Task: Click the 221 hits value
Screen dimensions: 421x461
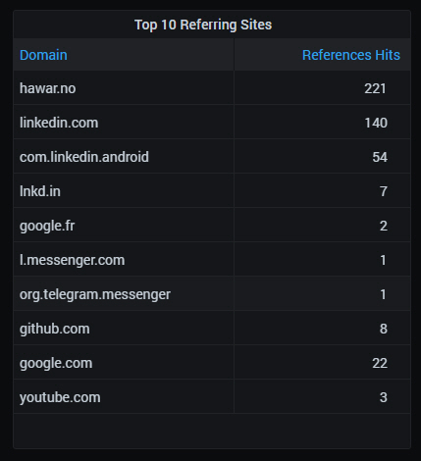Action: click(376, 88)
